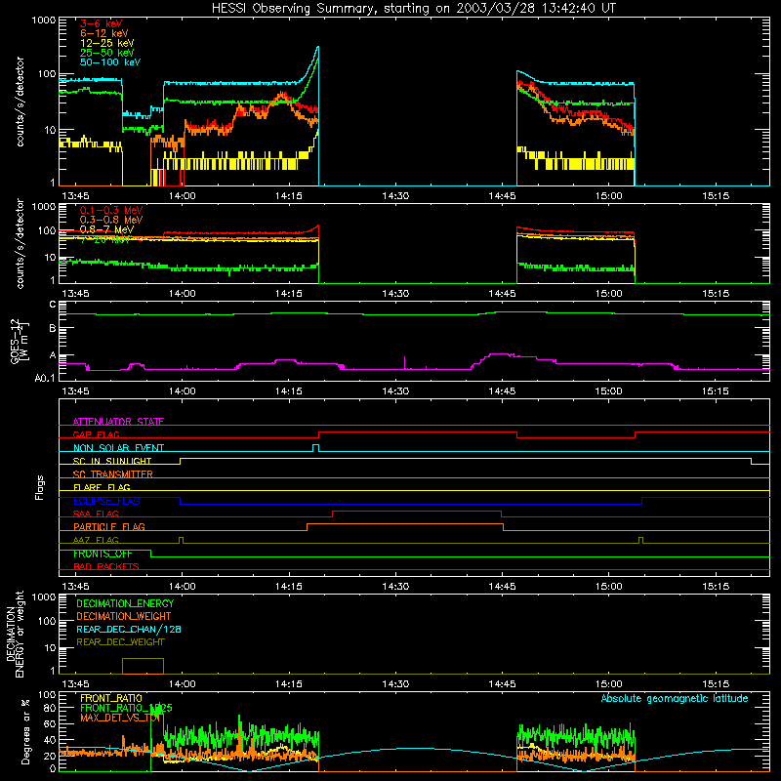Select the NON_SOLAR_EVENT flag label
781x781 pixels.
click(x=118, y=448)
